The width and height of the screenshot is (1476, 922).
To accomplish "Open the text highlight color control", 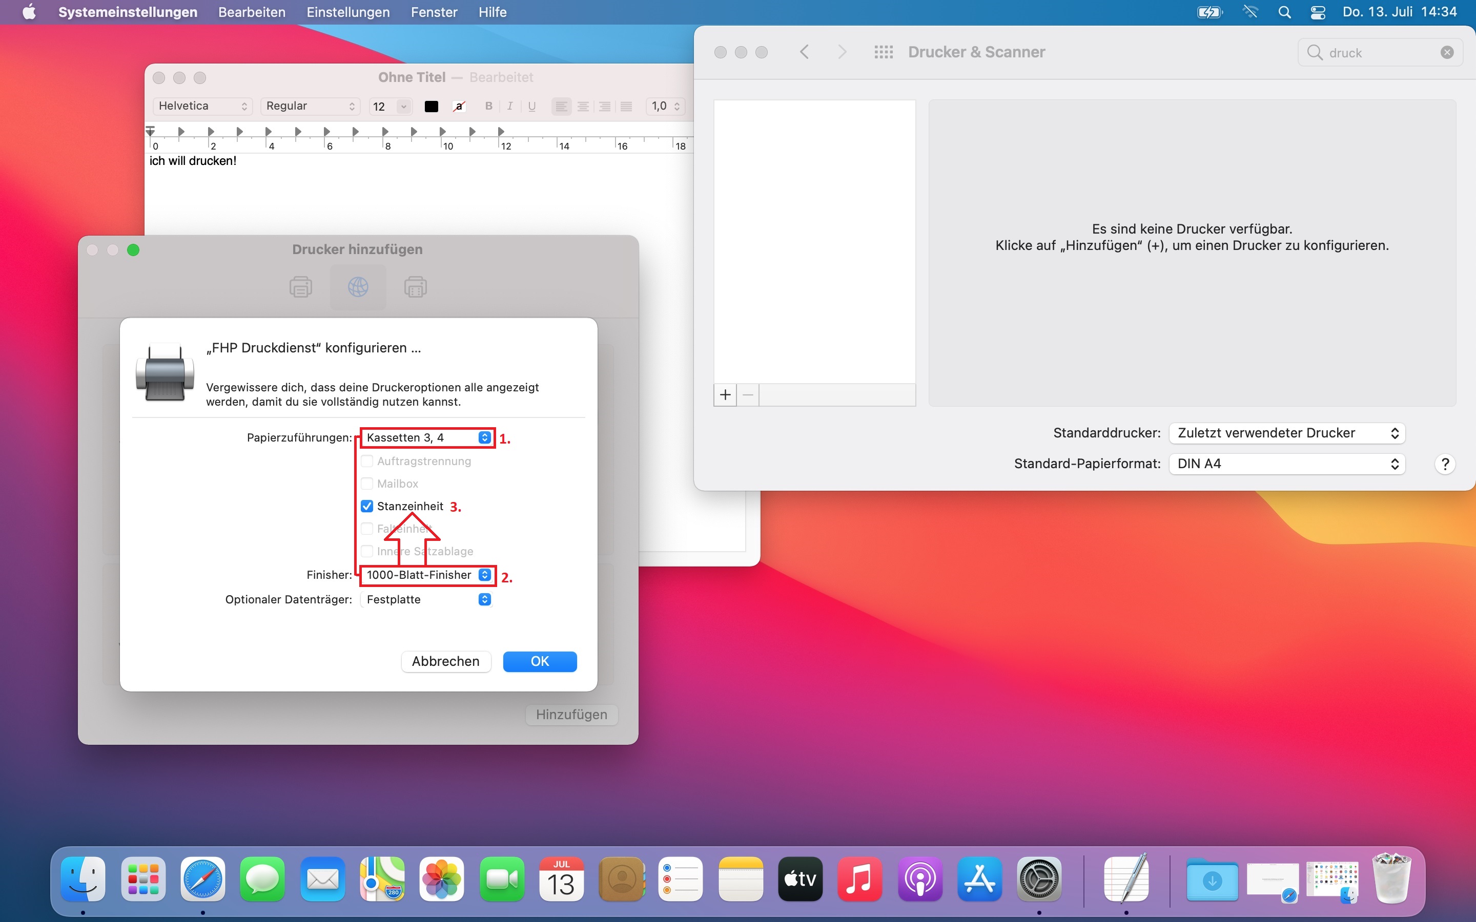I will 459,107.
